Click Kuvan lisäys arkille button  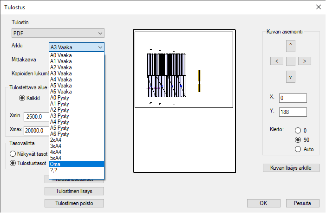(x=291, y=168)
